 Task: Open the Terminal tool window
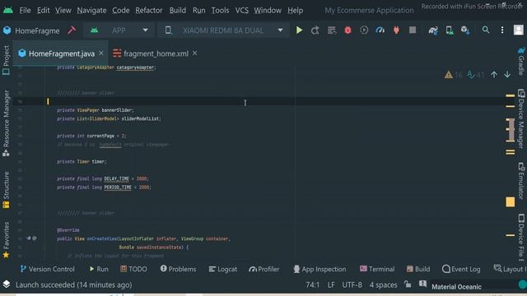click(377, 269)
